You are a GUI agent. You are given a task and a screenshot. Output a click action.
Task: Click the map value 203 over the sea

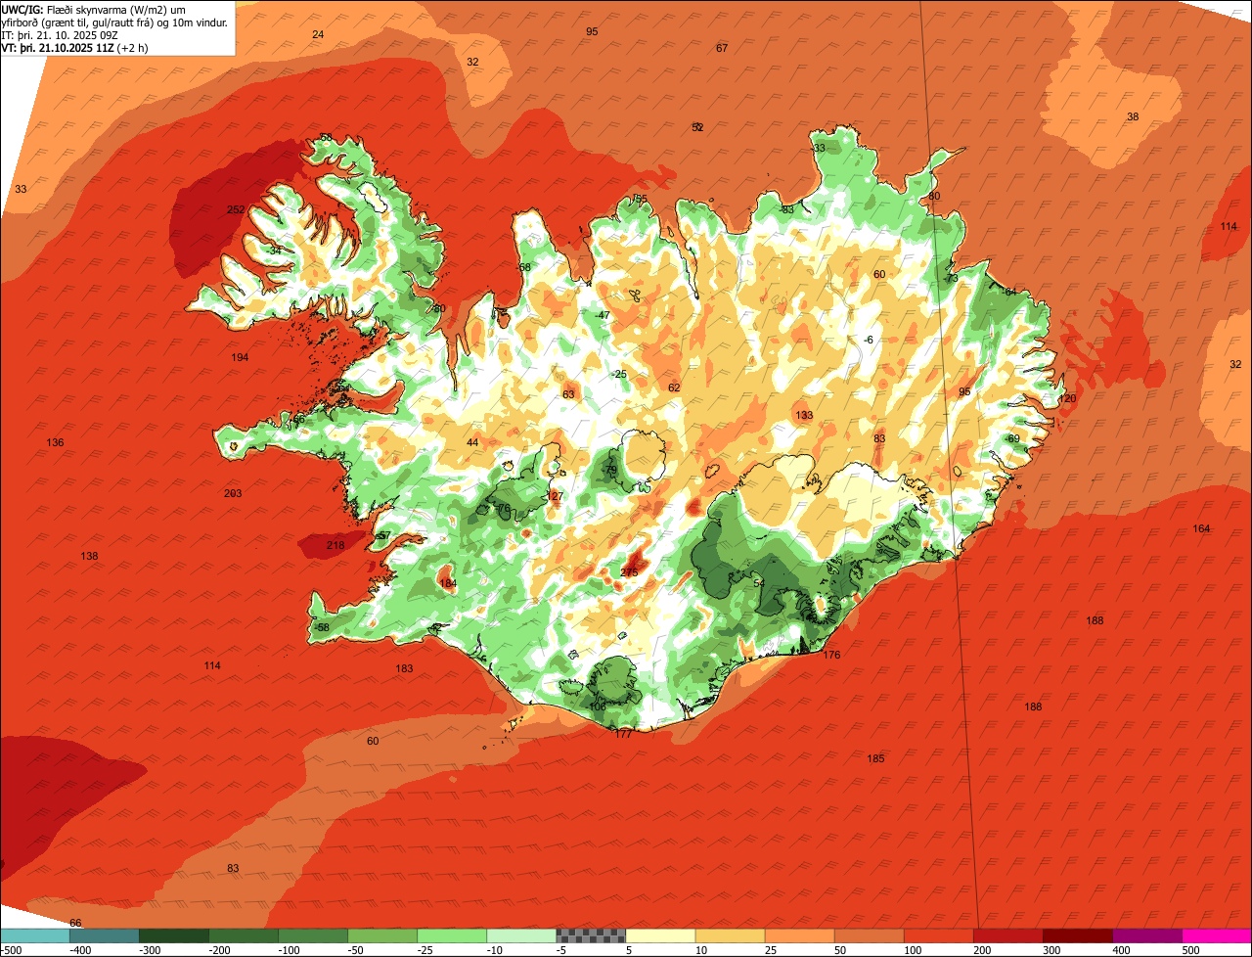(x=233, y=493)
